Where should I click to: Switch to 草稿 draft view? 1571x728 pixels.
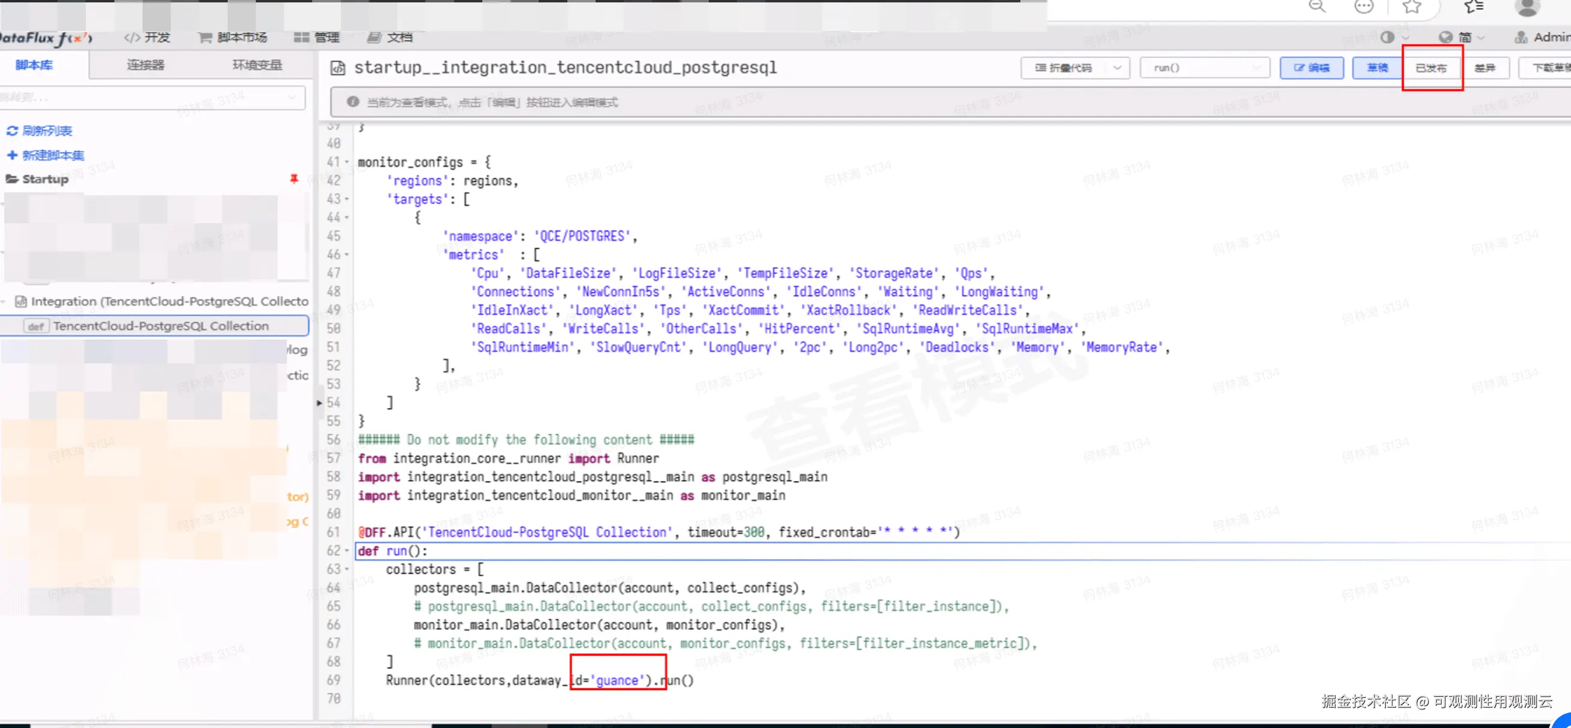tap(1376, 68)
